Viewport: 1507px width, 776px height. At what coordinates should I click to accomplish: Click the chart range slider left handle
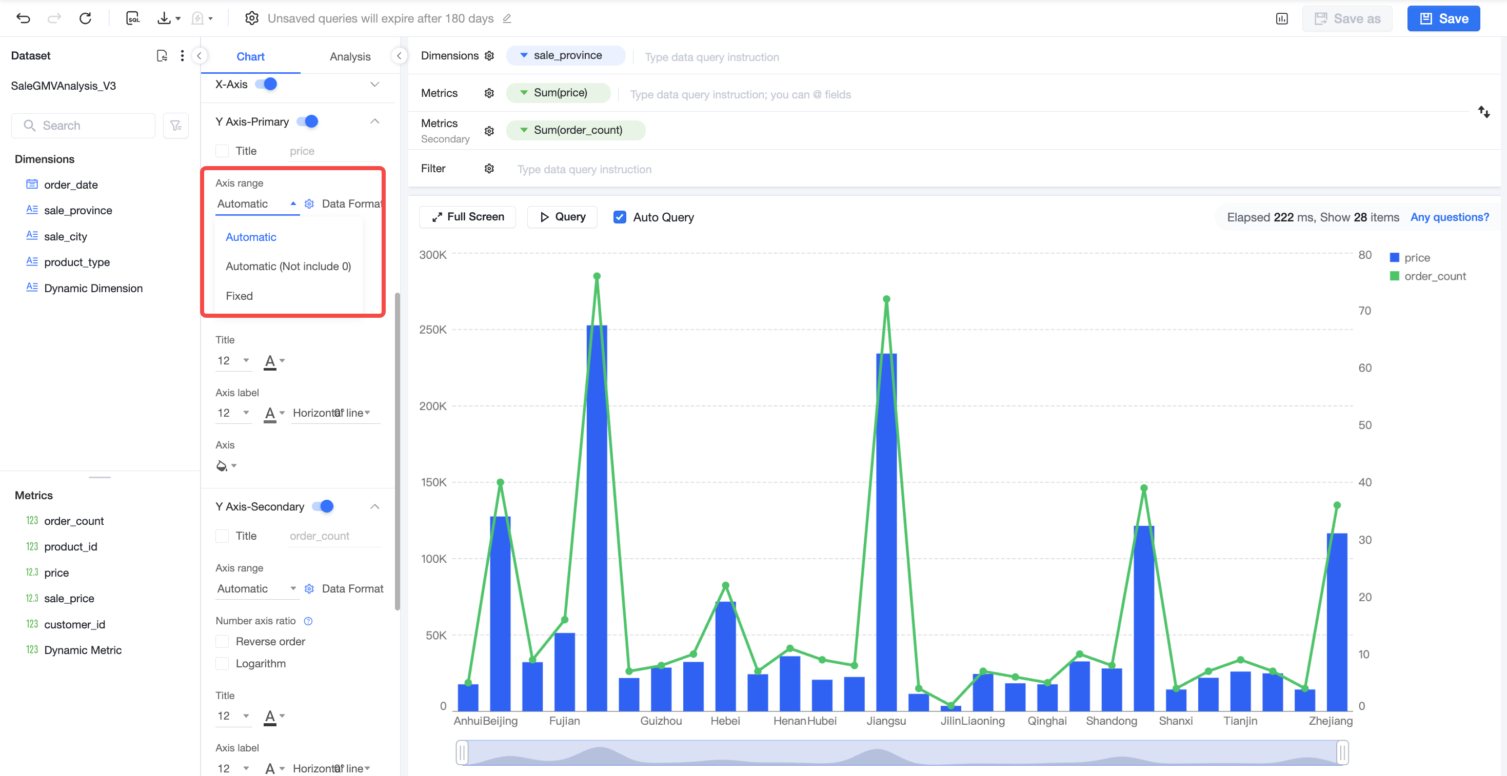[x=462, y=752]
